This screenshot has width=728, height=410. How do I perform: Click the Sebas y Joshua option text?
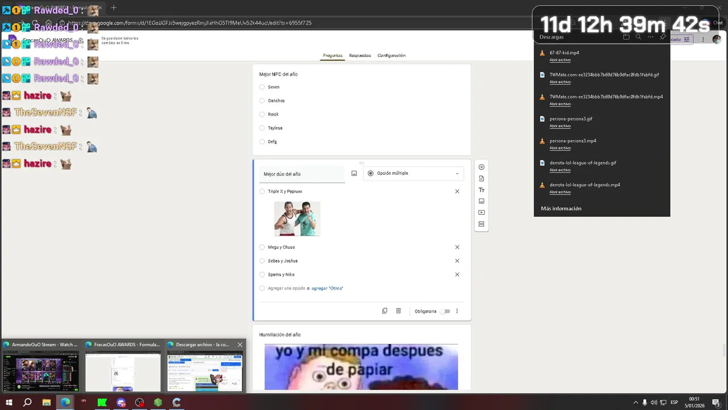pos(283,261)
